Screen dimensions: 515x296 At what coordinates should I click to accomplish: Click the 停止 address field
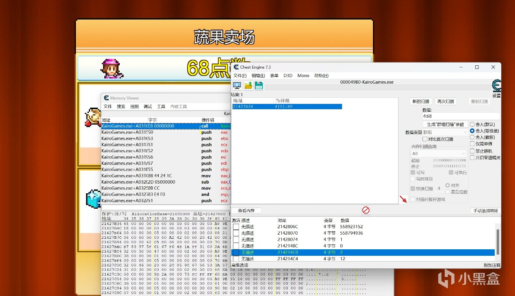pos(449,166)
